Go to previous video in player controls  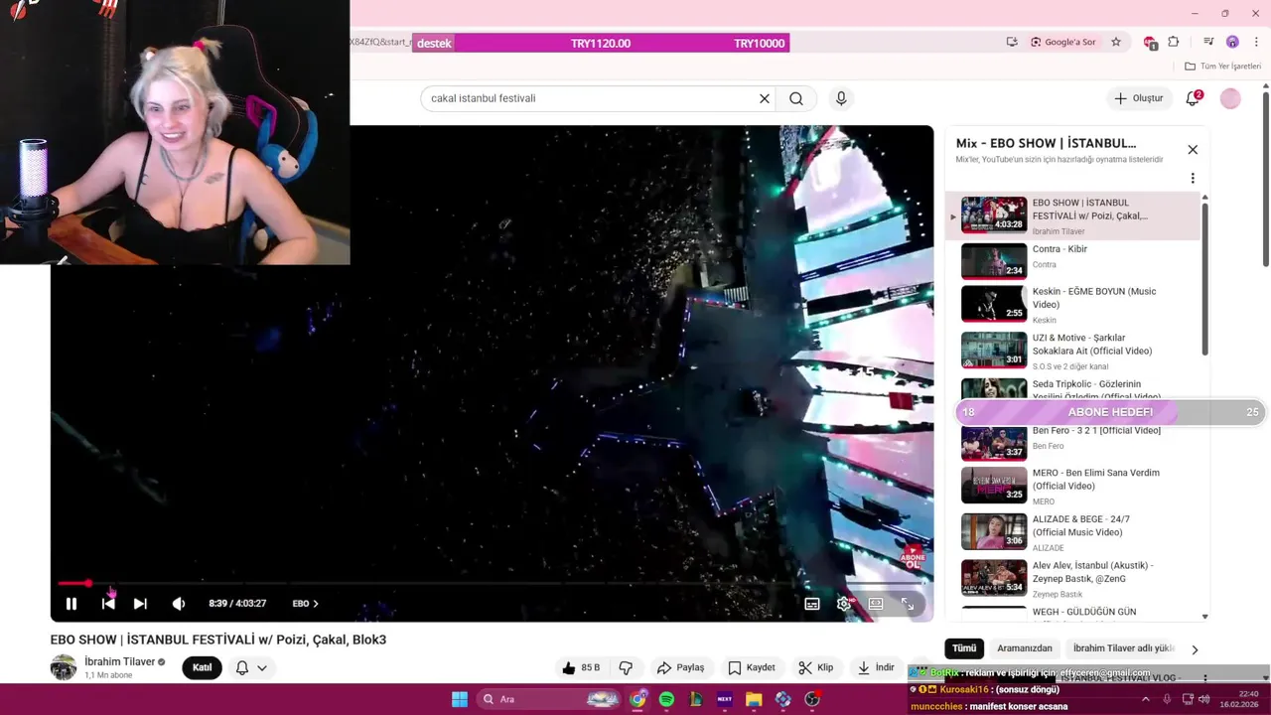108,603
